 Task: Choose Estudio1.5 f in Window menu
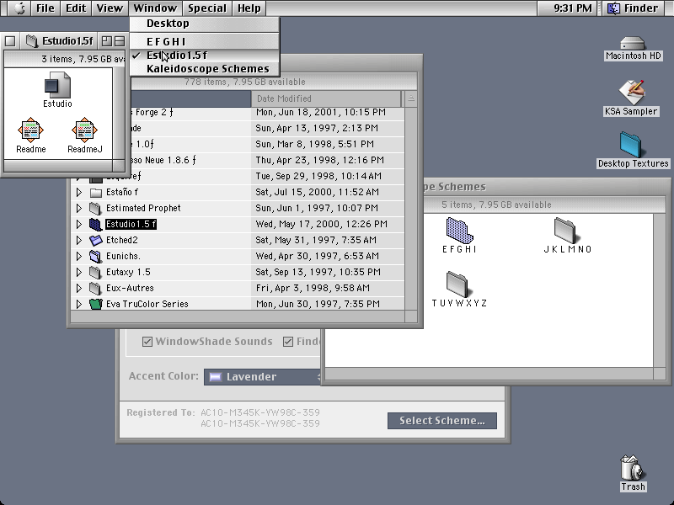[205, 56]
